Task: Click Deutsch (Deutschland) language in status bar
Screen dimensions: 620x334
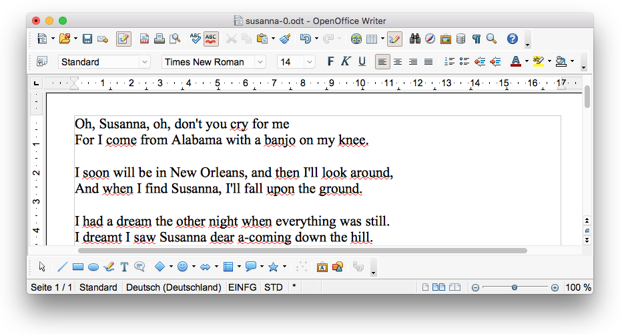Action: (174, 287)
